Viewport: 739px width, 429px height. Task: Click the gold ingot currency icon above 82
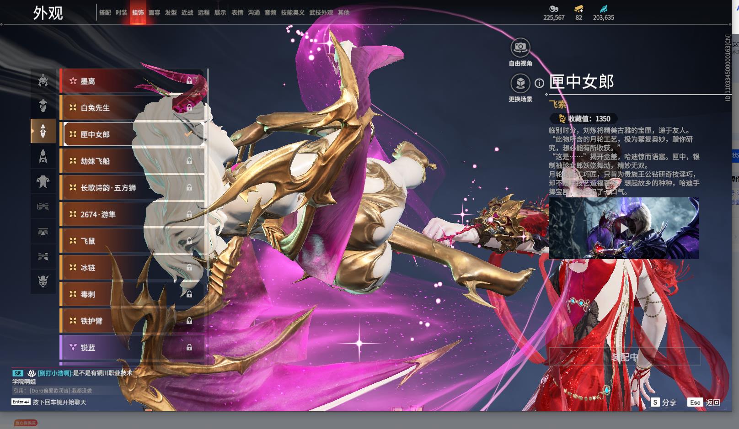[x=578, y=9]
